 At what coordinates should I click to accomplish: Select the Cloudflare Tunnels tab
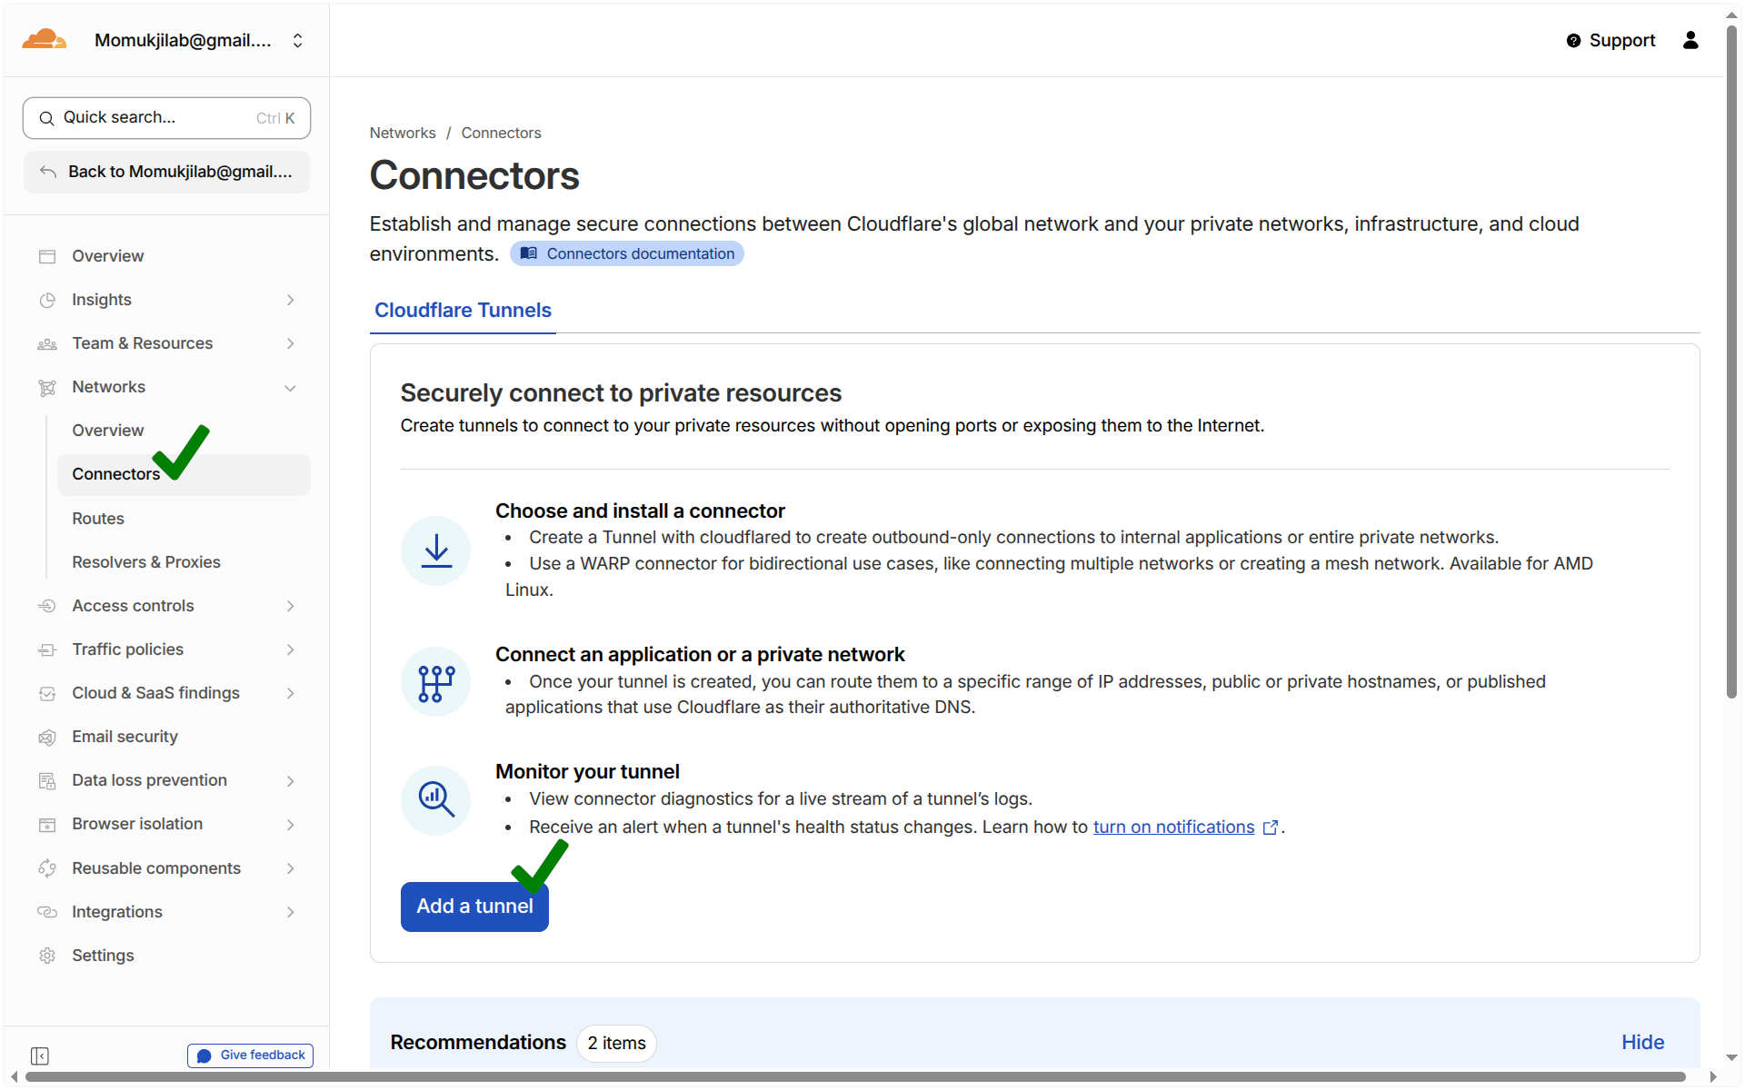pyautogui.click(x=463, y=311)
